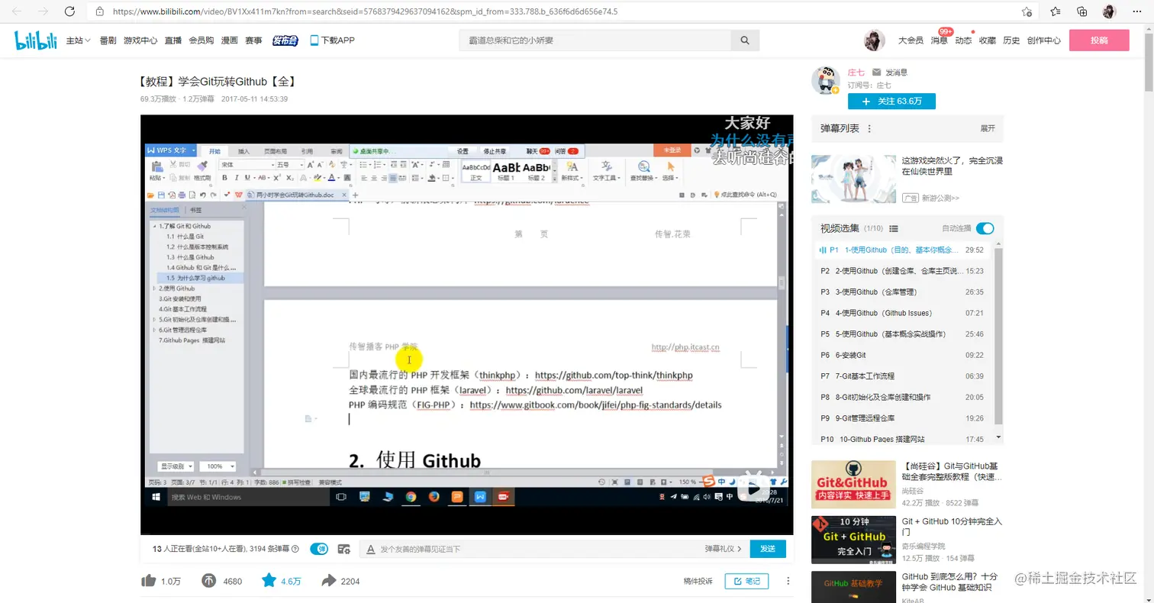Open 收藏 in the header
Viewport: 1154px width, 603px height.
tap(988, 40)
